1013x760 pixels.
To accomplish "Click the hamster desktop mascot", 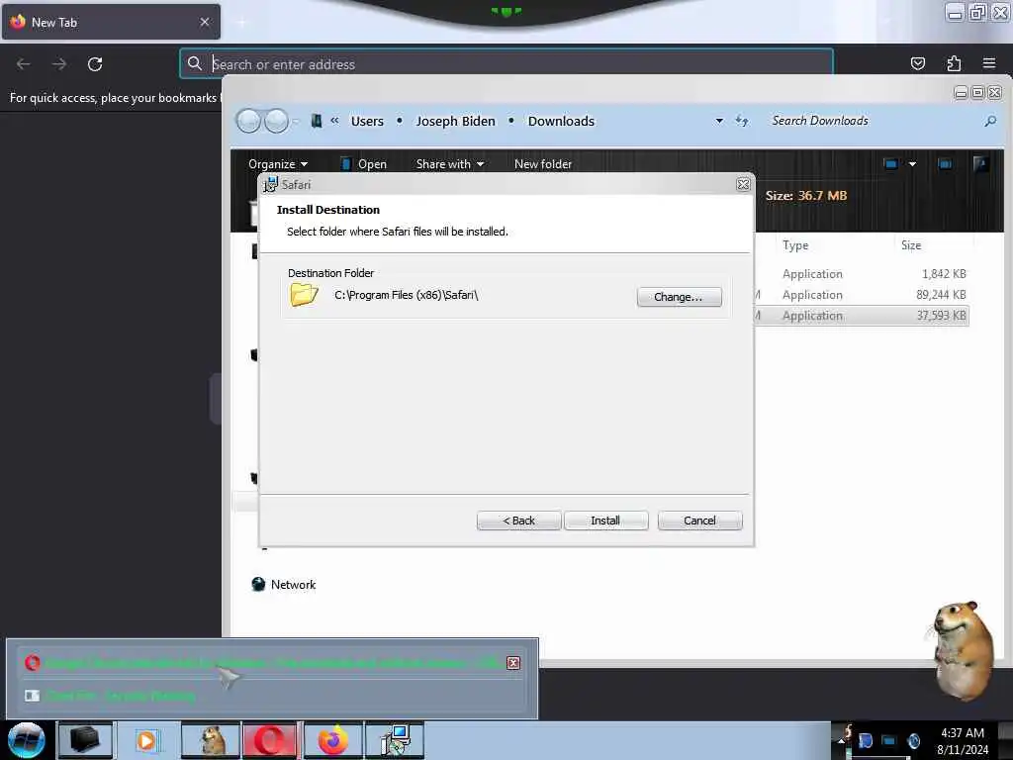I will tap(963, 650).
